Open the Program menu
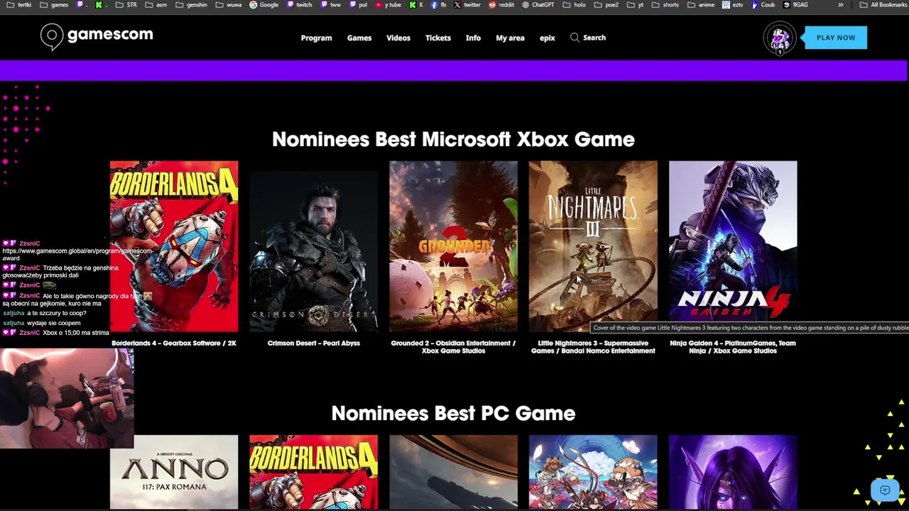The image size is (909, 511). click(316, 38)
